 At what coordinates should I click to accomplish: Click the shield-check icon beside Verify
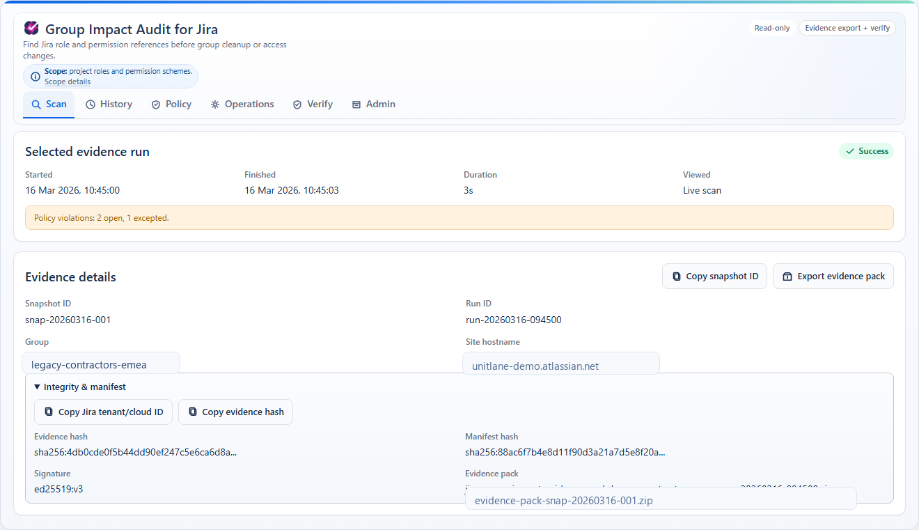pos(298,104)
